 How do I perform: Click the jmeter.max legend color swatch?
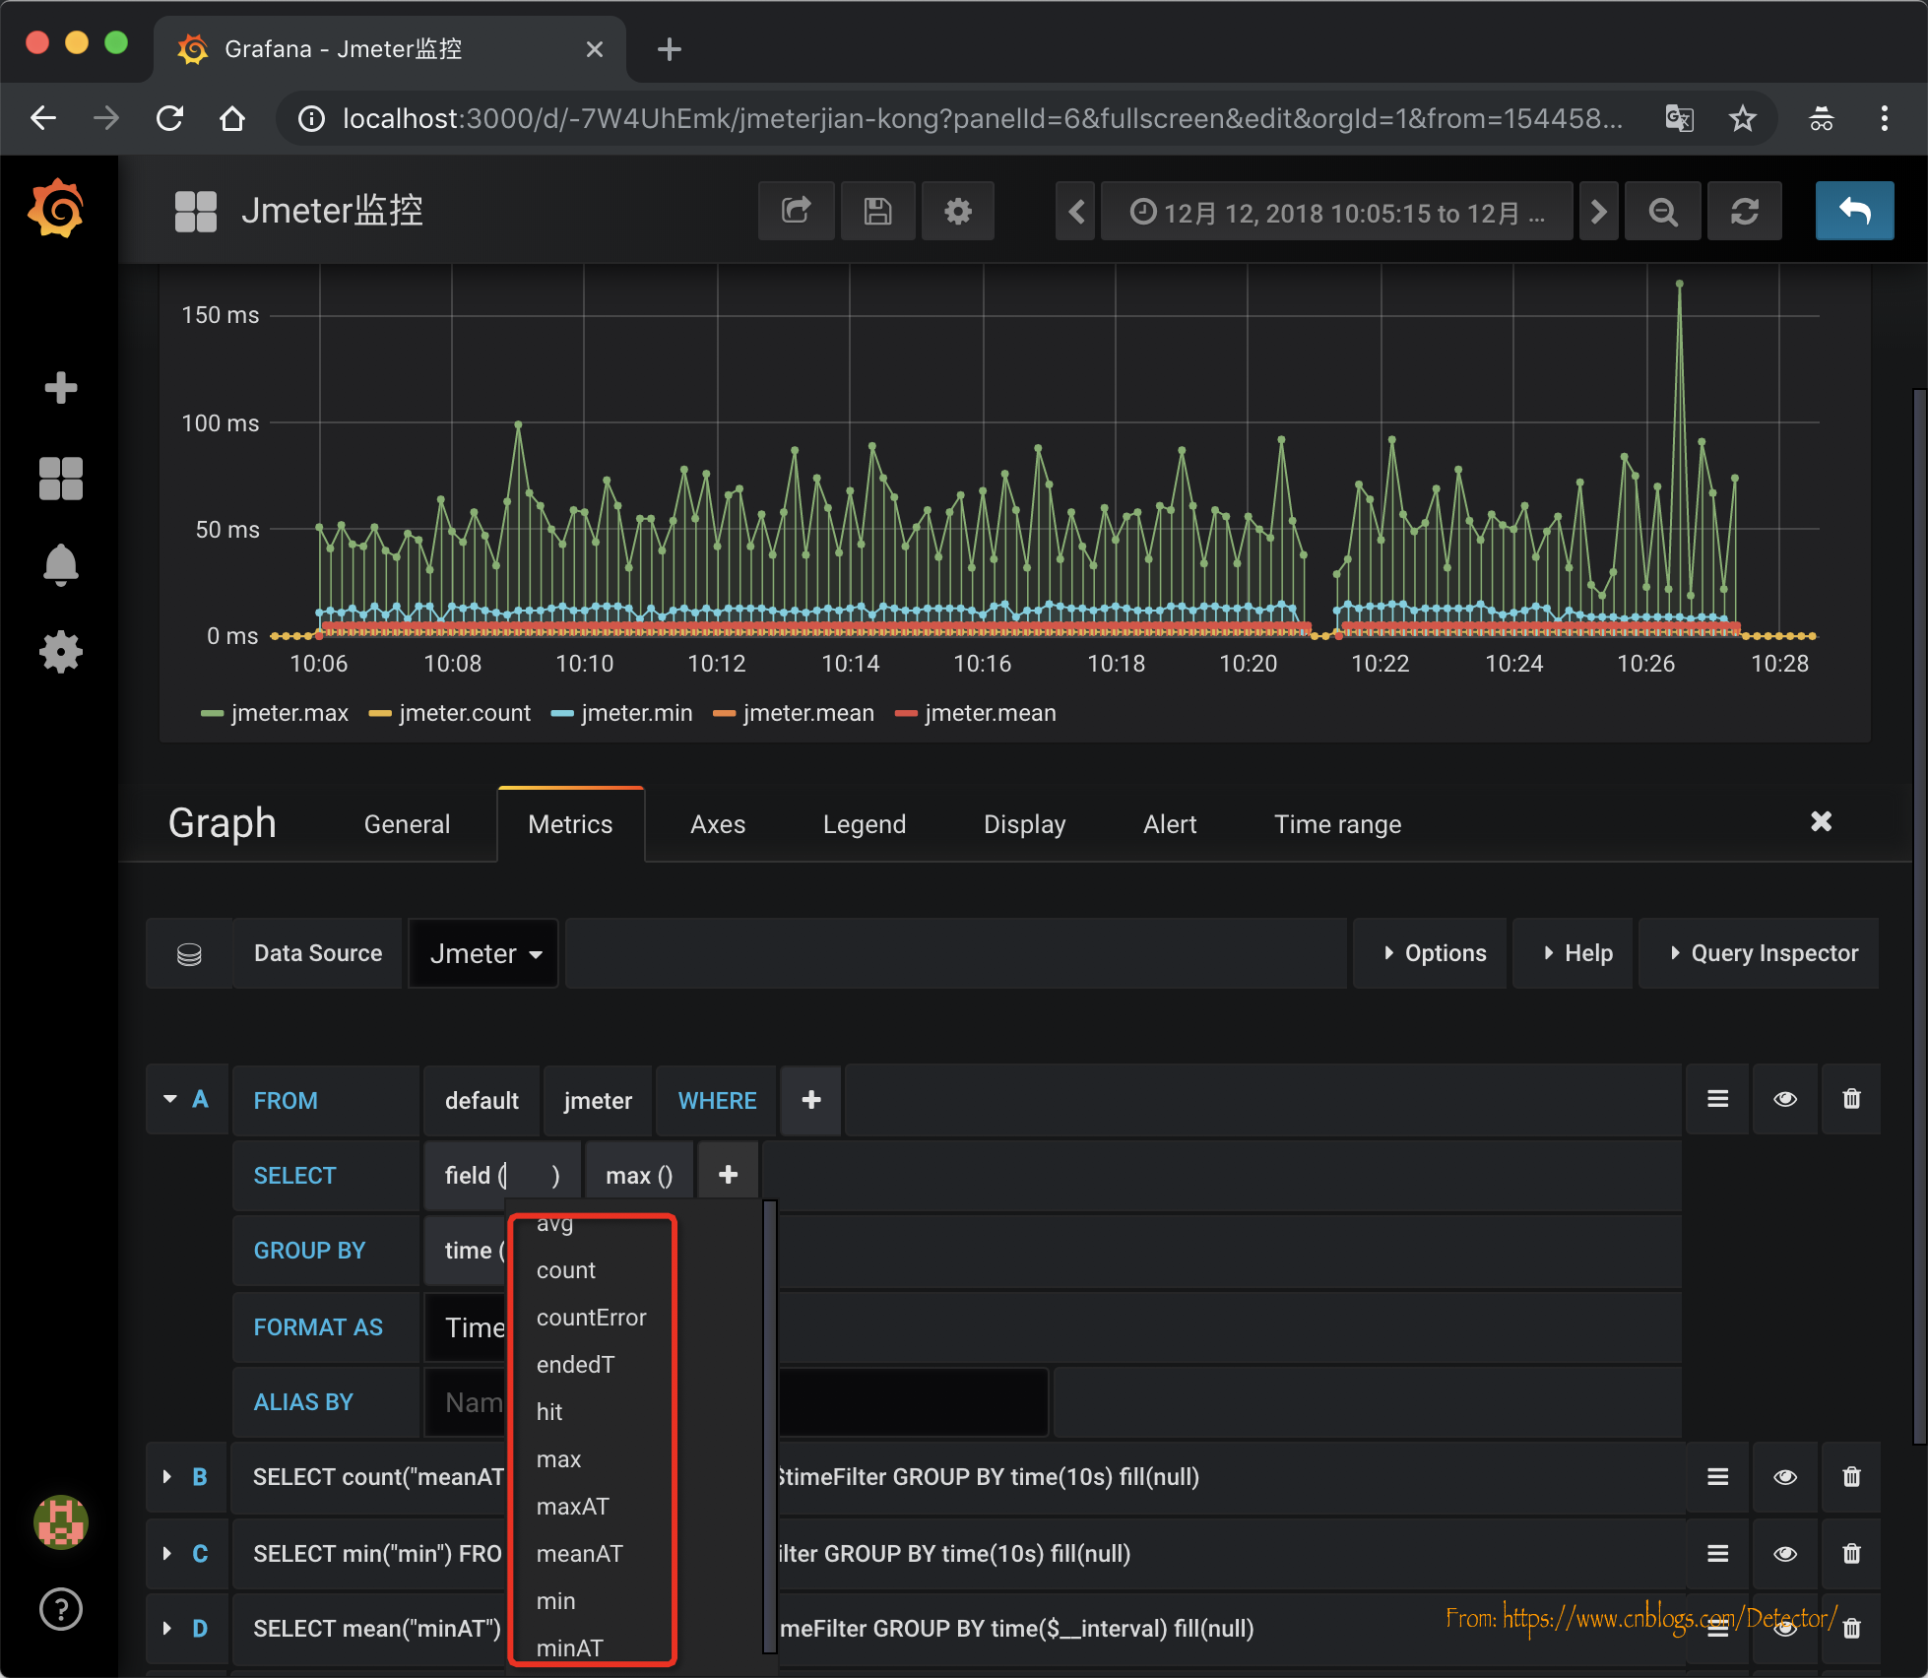(212, 714)
